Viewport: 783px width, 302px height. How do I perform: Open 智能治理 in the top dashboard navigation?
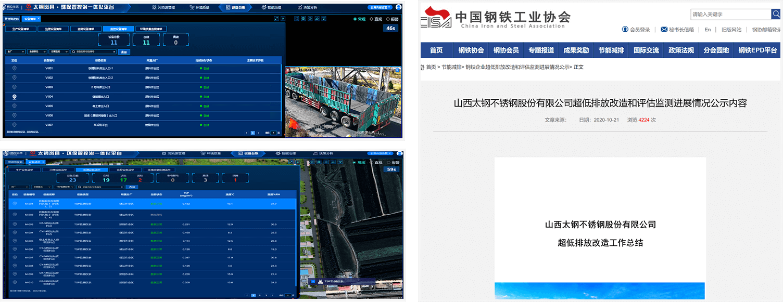pos(271,7)
